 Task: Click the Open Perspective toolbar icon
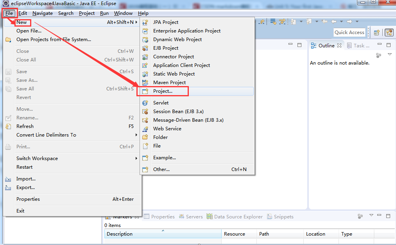(x=377, y=32)
